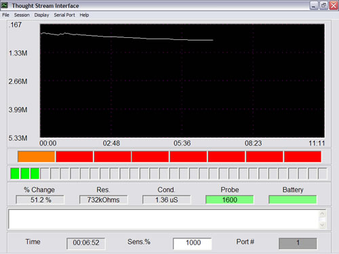Viewport: 339px width, 254px height.
Task: Click the % Change readout showing 51.2 %
Action: pyautogui.click(x=40, y=200)
